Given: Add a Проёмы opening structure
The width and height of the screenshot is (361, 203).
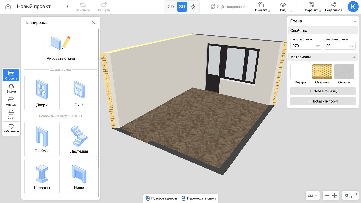Looking at the screenshot, I should tap(42, 139).
